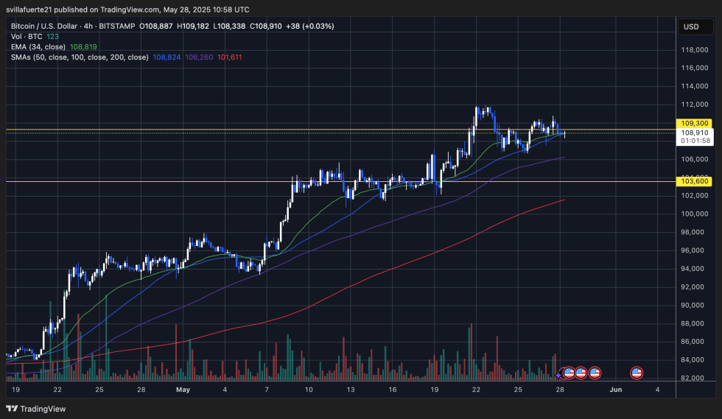Select the Vol · BTC indicator legend

click(27, 36)
